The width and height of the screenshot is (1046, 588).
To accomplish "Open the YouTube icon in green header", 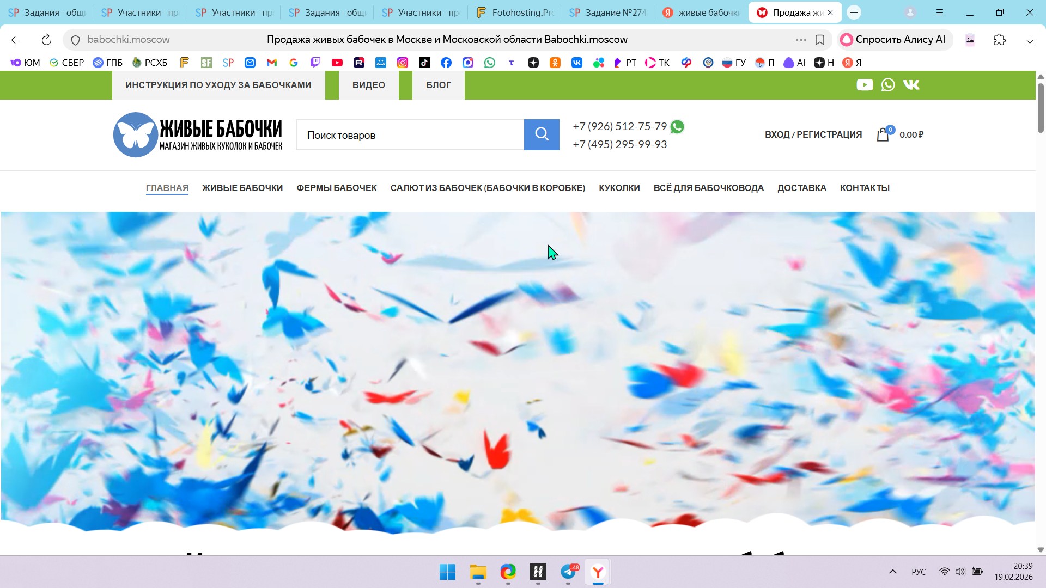I will click(865, 85).
